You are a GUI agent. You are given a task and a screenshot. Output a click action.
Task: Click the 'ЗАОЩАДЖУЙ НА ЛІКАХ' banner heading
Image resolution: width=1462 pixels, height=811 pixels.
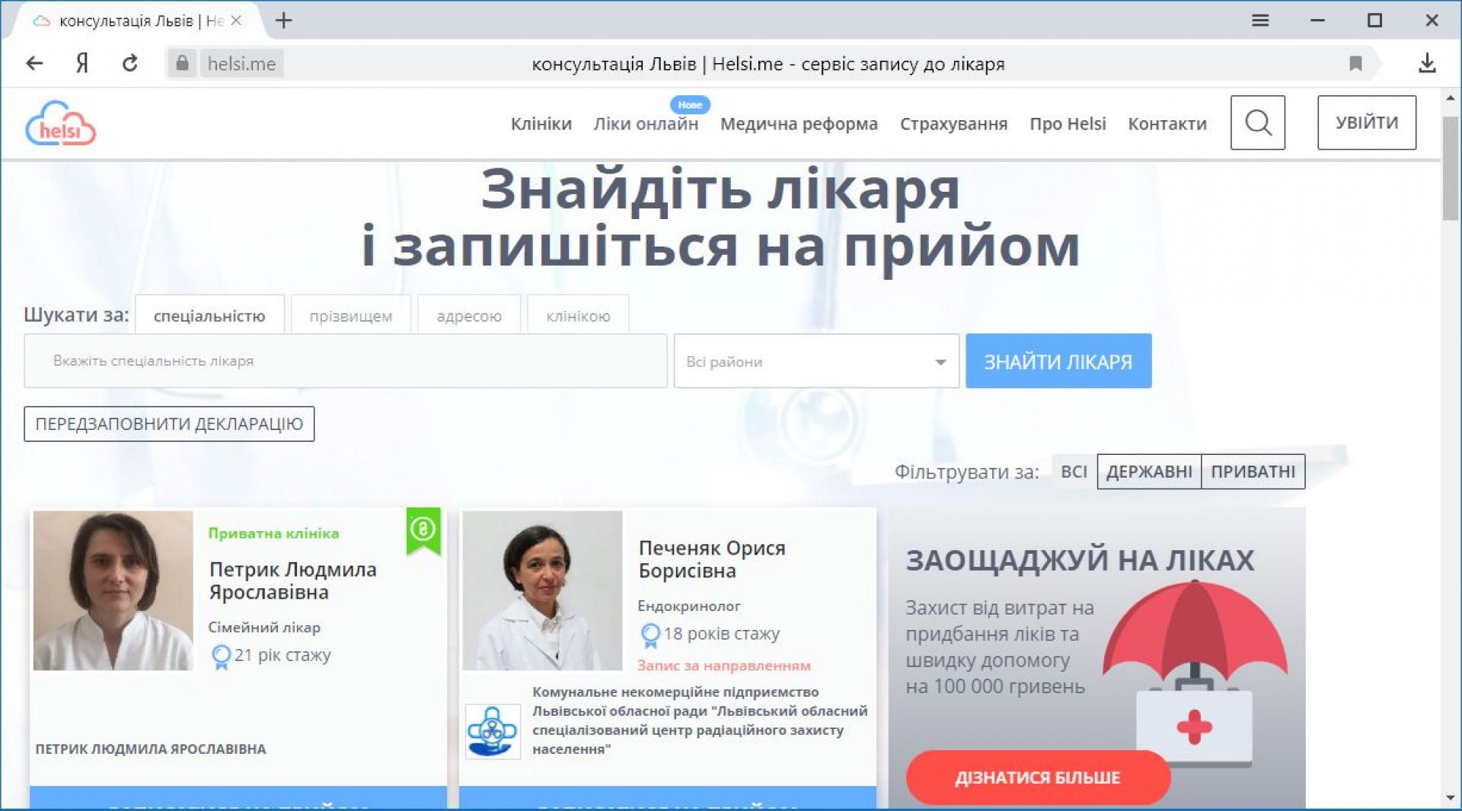tap(1080, 561)
